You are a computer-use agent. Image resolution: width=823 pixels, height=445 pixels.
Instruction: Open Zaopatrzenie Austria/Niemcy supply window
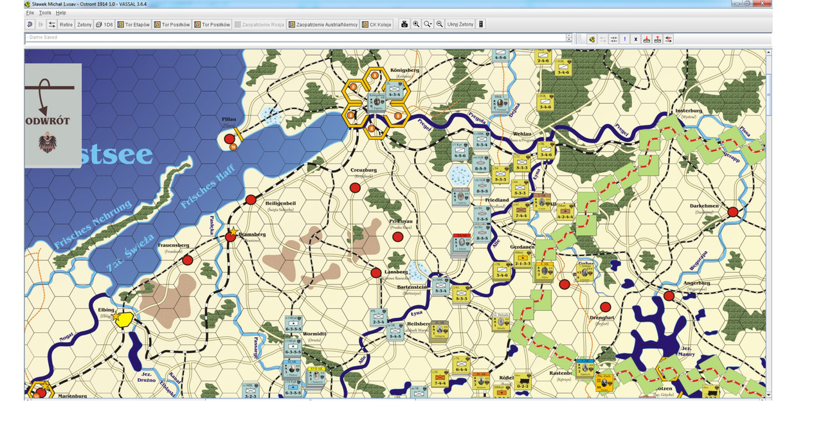(323, 24)
